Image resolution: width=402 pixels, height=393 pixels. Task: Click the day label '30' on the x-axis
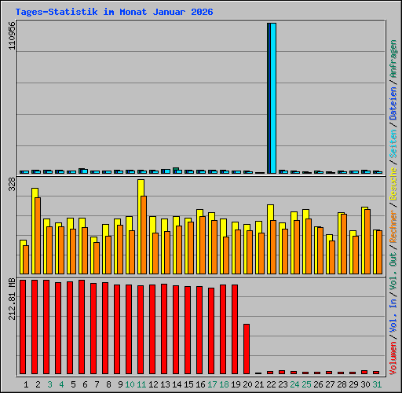(365, 384)
